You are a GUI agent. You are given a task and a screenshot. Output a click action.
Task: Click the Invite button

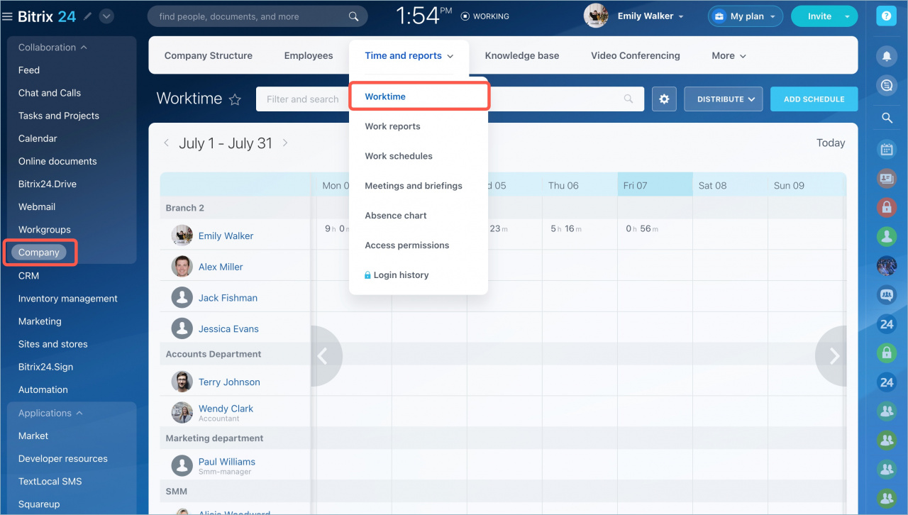819,16
